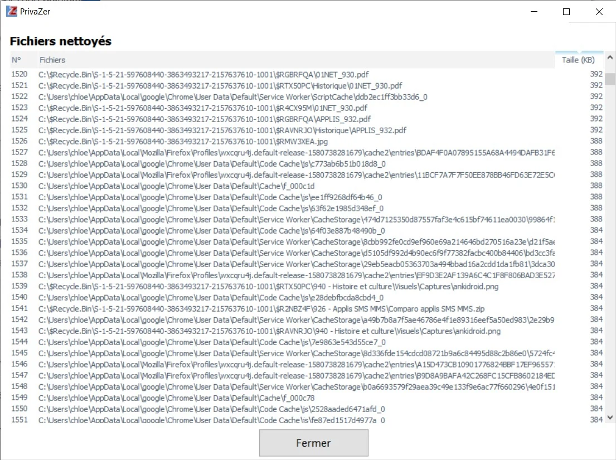Select row 1531 Code Cache ee1ff9268df64b46_0
Screen dimensions: 616x460
tap(307, 197)
